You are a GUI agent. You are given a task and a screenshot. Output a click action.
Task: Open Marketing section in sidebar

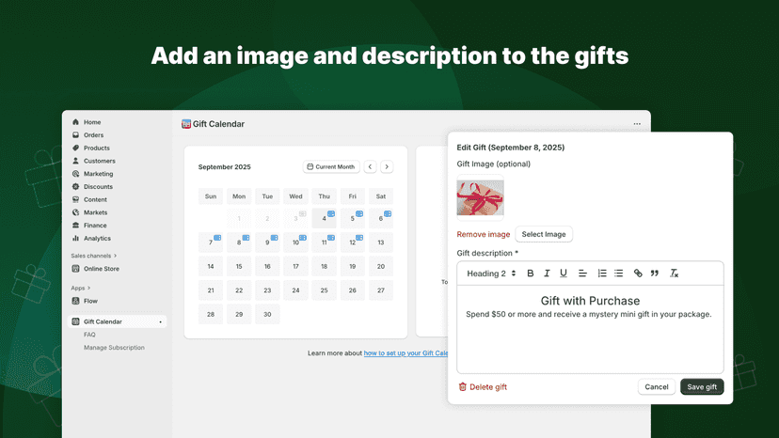coord(99,174)
